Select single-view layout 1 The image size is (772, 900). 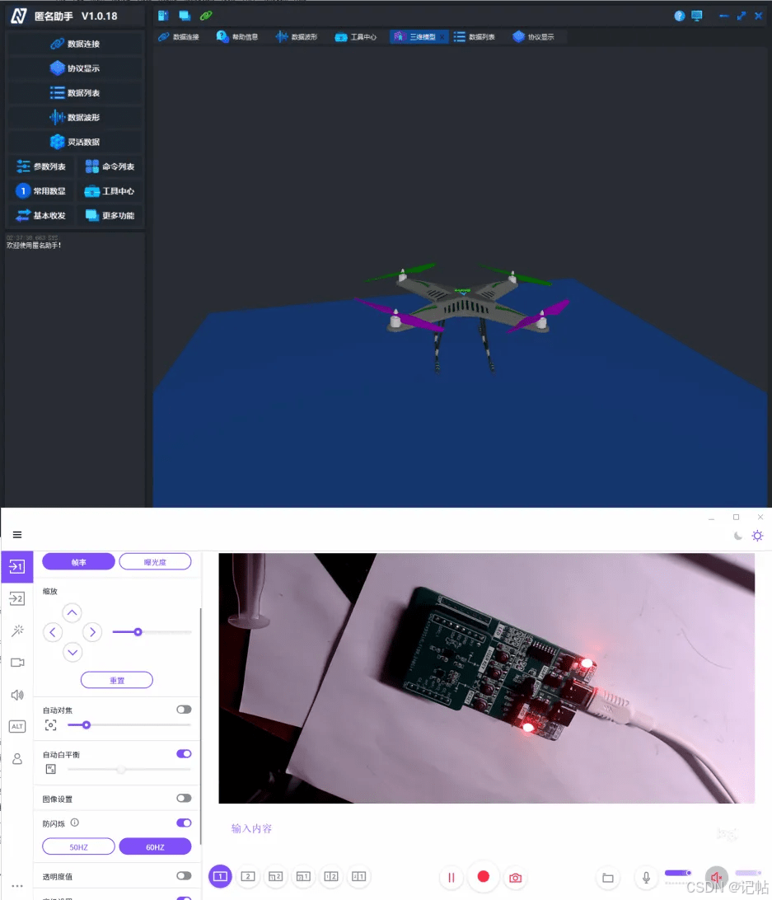pyautogui.click(x=220, y=876)
